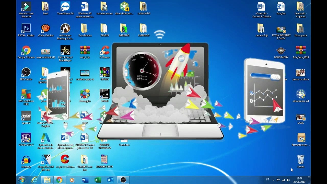Screen dimensions: 327x184
Task: Select the Ash_Burn_2018 archive
Action: [x=300, y=52]
